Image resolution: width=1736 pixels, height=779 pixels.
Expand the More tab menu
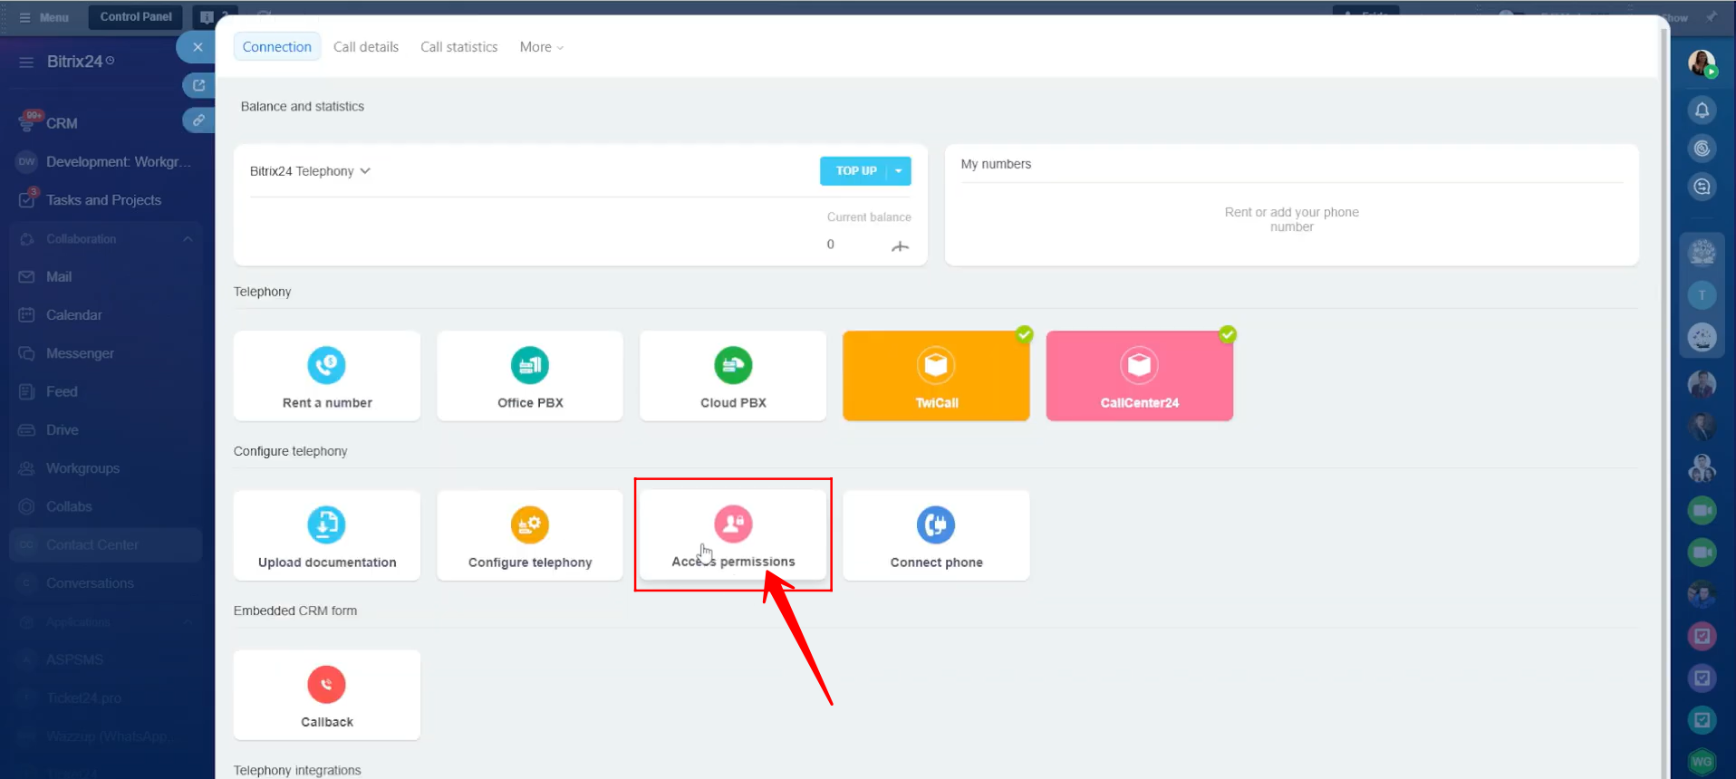tap(541, 47)
